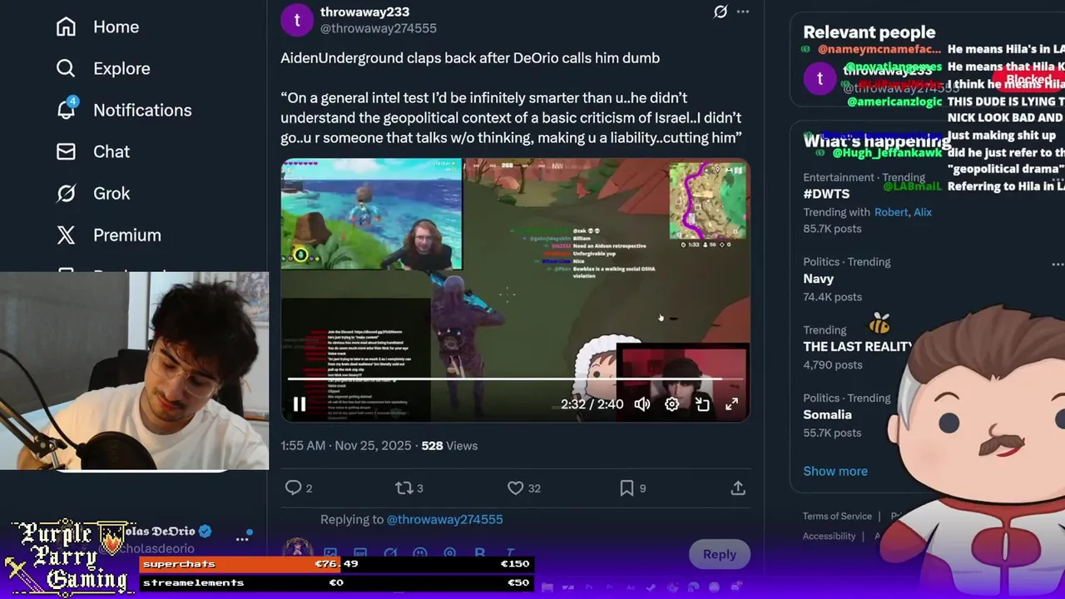Open more options for the Navy trend
Screen dimensions: 1065x599
pyautogui.click(x=1058, y=265)
